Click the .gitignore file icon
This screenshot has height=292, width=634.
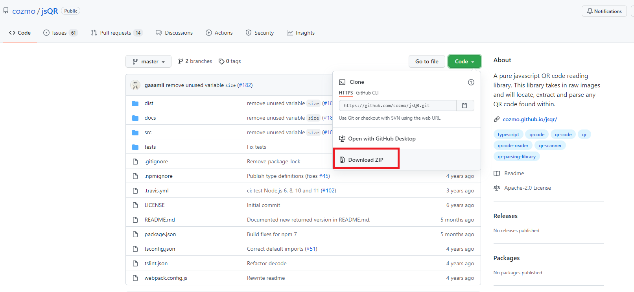135,162
